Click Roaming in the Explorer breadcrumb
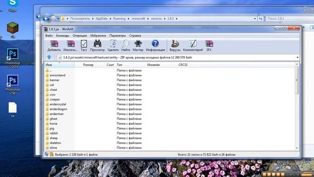 coord(119,19)
